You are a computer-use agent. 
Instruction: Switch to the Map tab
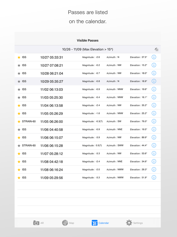coord(68,223)
